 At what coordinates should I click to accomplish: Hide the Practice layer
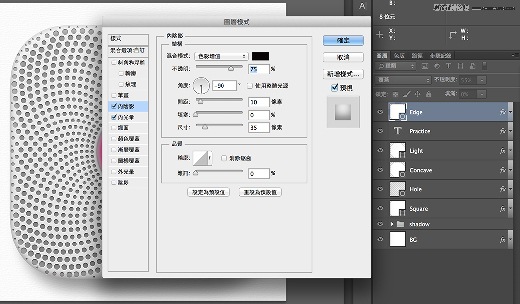pyautogui.click(x=380, y=131)
